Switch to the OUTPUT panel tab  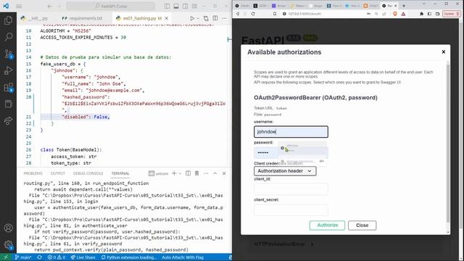click(x=58, y=173)
